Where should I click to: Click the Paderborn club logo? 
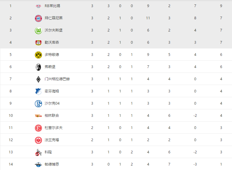click(x=38, y=164)
